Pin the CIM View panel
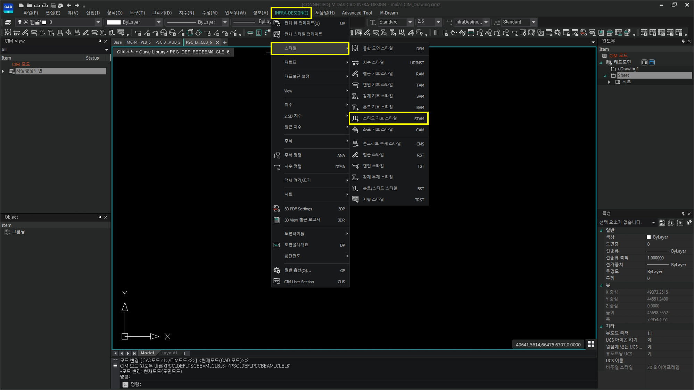Screen dimensions: 694x390 tap(100, 41)
